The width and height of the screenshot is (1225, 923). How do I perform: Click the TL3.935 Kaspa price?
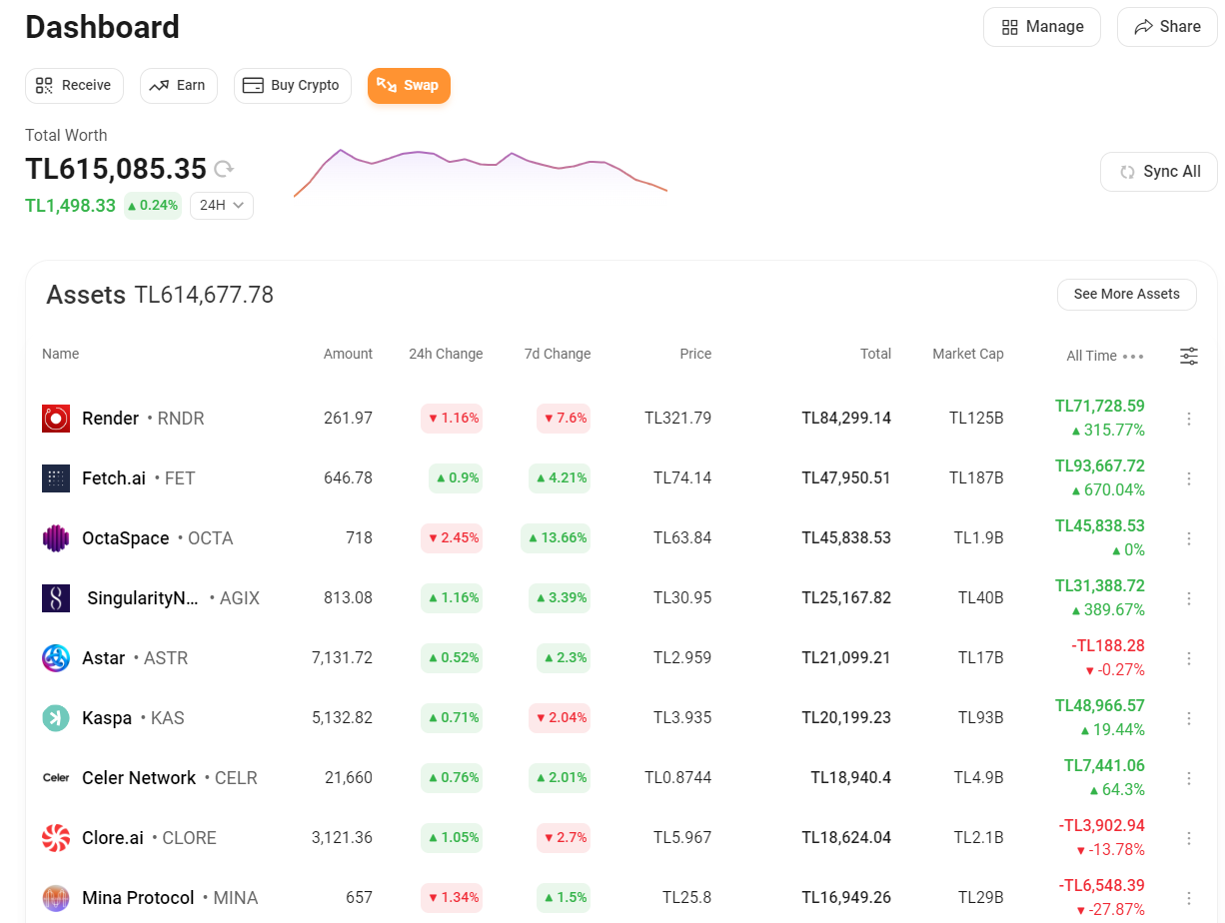point(682,718)
